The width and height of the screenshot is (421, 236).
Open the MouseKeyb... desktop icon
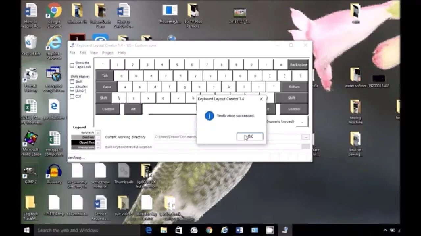[x=170, y=14]
